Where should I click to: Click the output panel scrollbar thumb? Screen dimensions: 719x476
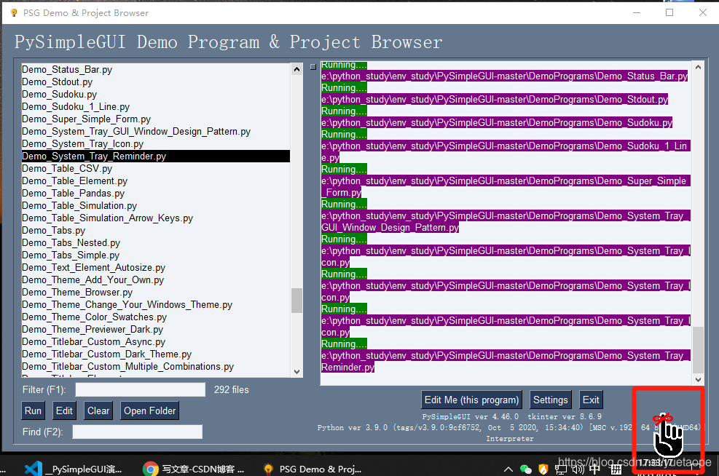(698, 349)
